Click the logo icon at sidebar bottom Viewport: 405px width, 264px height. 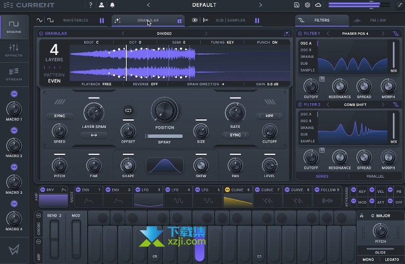(14, 250)
